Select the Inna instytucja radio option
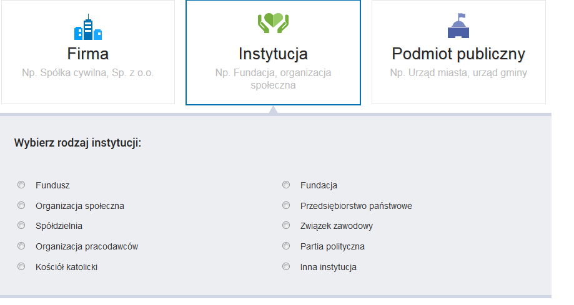This screenshot has height=305, width=574. 286,267
